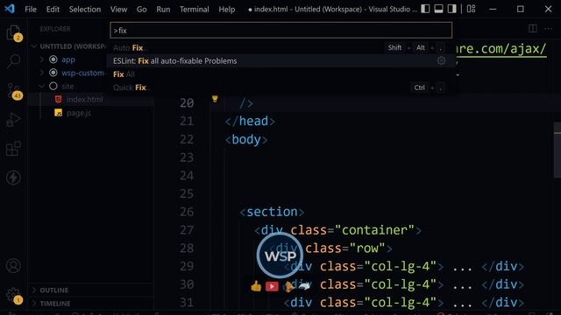This screenshot has height=315, width=561.
Task: Open the Terminal menu
Action: tap(195, 10)
